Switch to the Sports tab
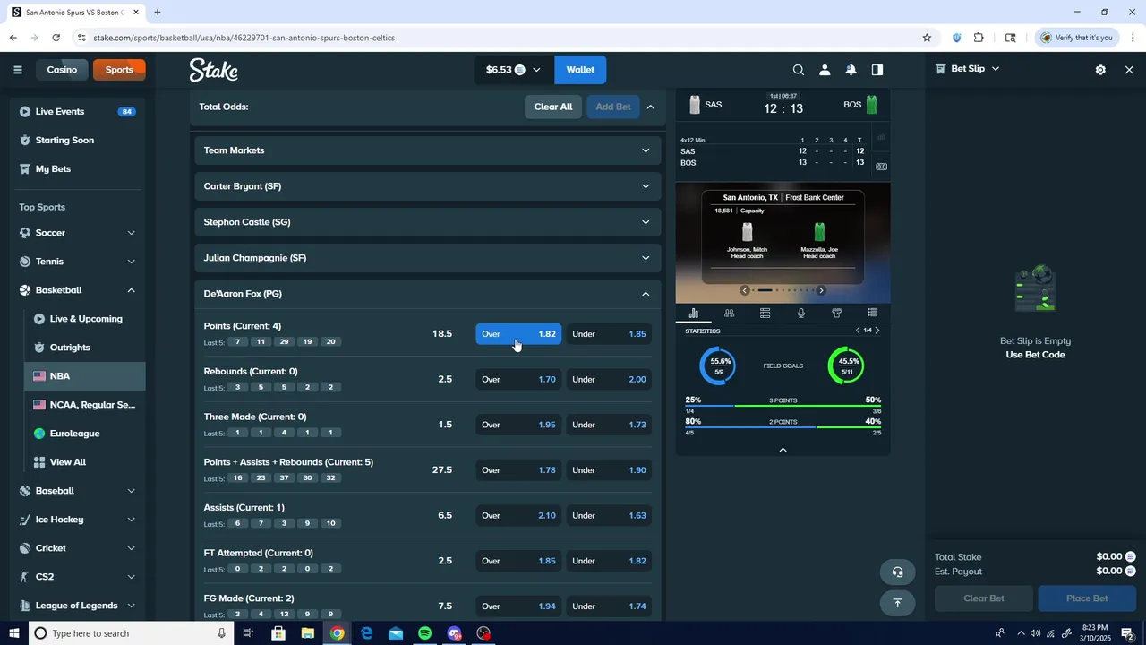Viewport: 1146px width, 645px height. click(119, 70)
